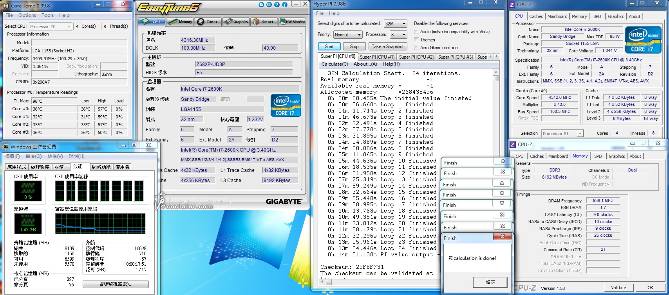Open the Task Manager 檔案(F) menu
669x295 pixels.
click(13, 156)
